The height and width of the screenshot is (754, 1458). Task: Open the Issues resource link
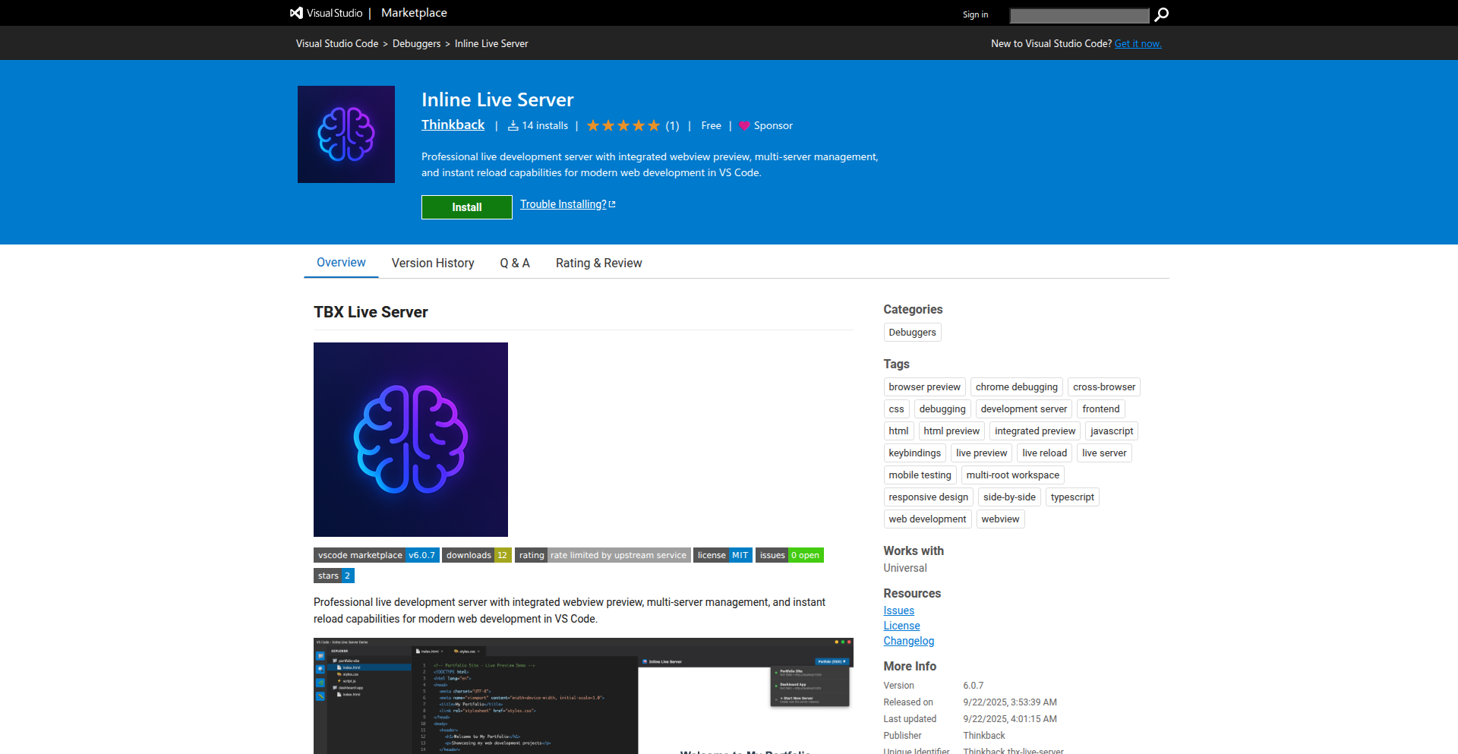pyautogui.click(x=898, y=610)
